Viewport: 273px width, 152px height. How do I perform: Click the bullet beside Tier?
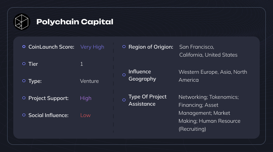click(24, 64)
